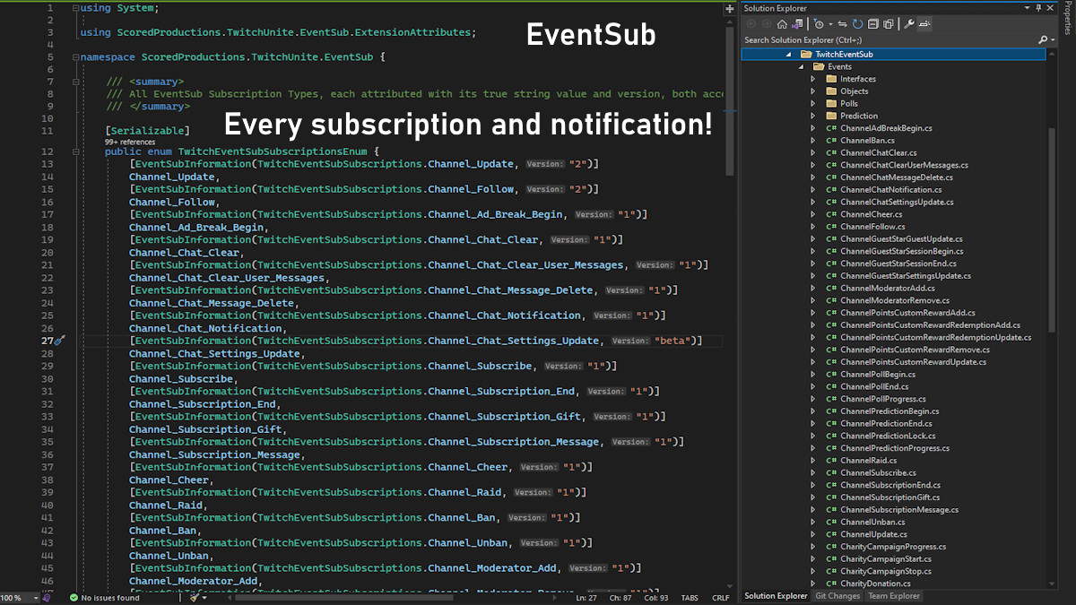Select ChannelModeratorAdd.cs file
The width and height of the screenshot is (1076, 605).
tap(888, 288)
